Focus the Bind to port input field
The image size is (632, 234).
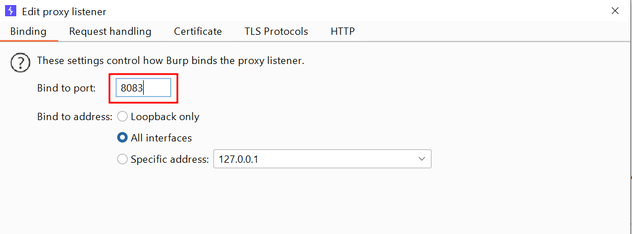point(143,88)
